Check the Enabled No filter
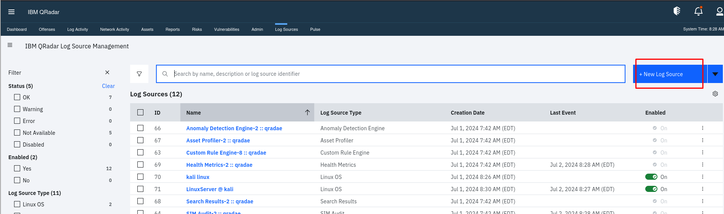The image size is (724, 214). [17, 180]
